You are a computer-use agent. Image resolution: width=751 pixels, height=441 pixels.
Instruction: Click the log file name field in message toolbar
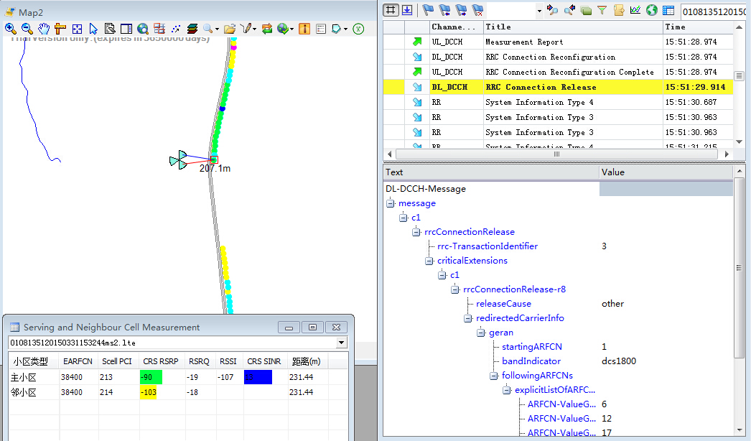point(714,11)
